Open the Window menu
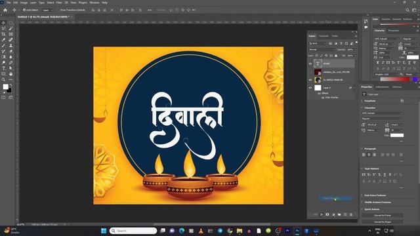The image size is (420, 236). 94,3
